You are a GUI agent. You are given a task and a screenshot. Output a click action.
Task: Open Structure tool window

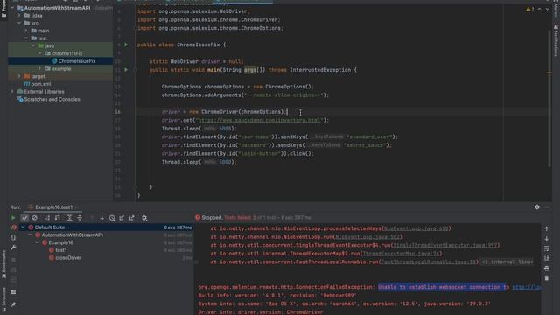(3, 300)
